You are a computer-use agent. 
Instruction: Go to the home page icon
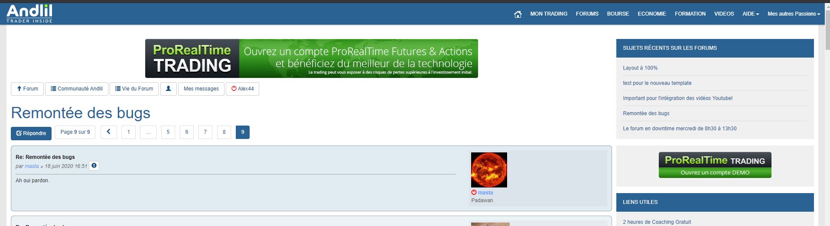(x=518, y=14)
